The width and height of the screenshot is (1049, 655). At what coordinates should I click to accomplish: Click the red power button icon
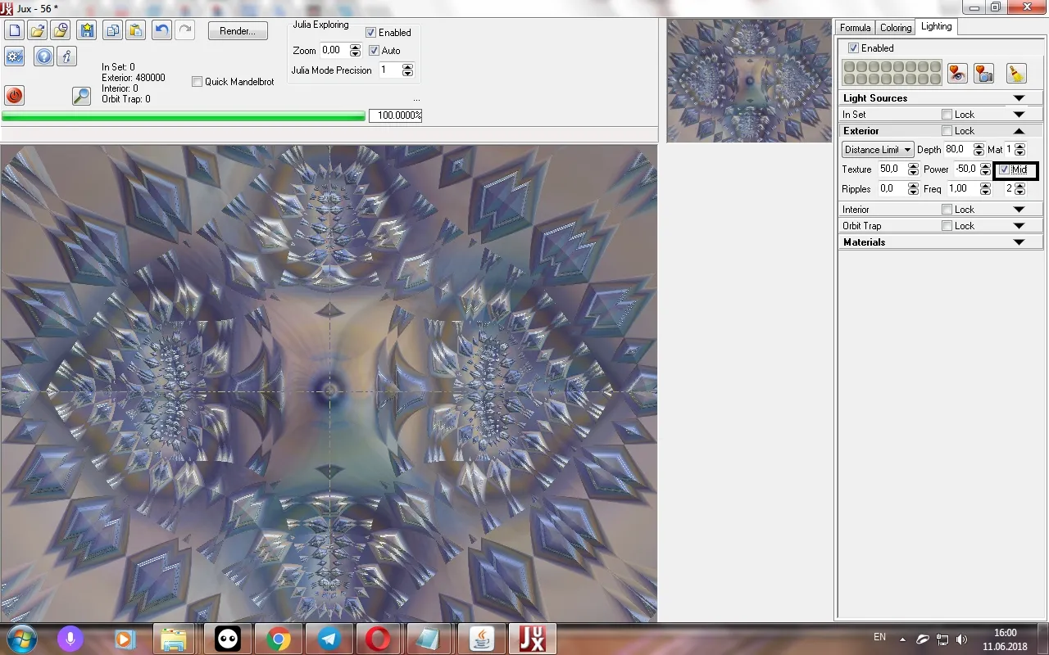pyautogui.click(x=14, y=95)
